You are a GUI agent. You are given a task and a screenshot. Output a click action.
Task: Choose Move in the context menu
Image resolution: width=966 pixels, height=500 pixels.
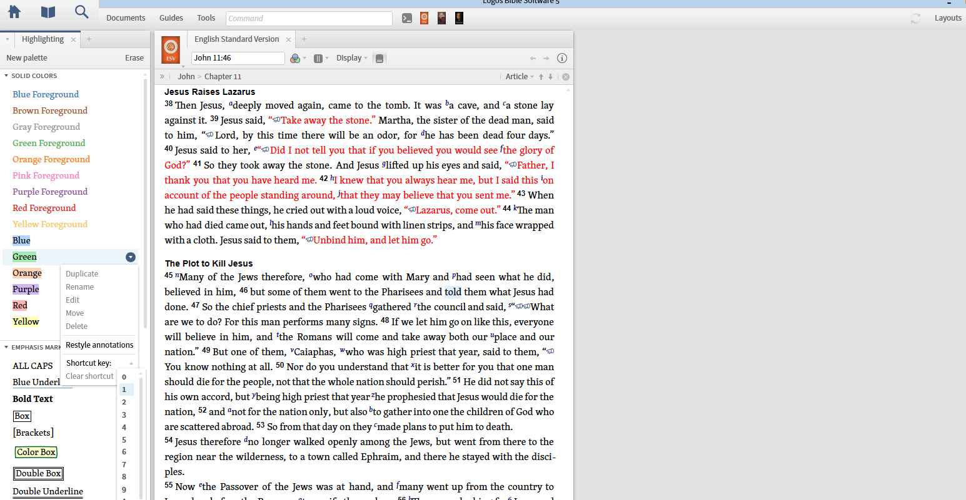coord(75,313)
